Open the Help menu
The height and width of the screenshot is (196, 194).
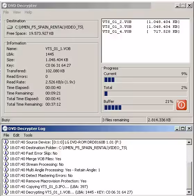pos(28,12)
